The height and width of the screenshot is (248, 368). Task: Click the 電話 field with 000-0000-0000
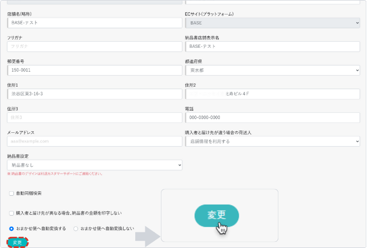(x=272, y=118)
